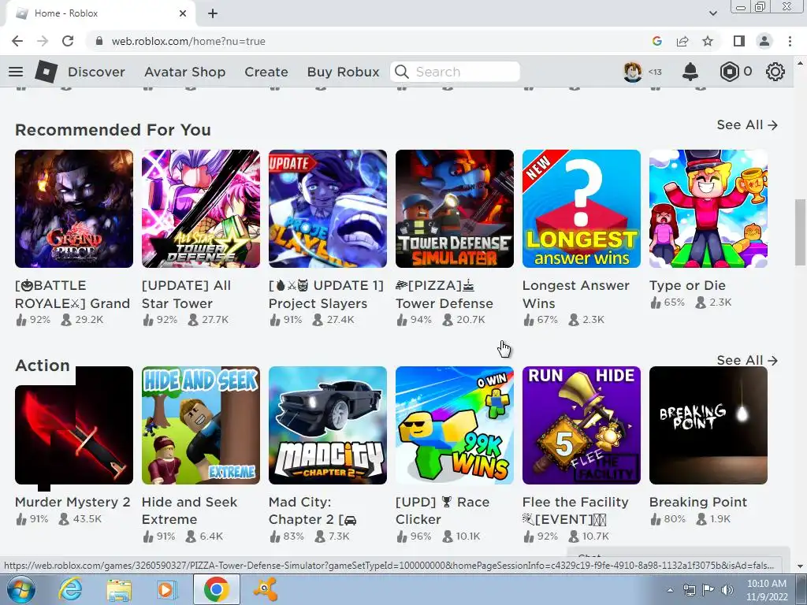View site info via the lock icon
Viewport: 807px width, 605px height.
pos(99,41)
